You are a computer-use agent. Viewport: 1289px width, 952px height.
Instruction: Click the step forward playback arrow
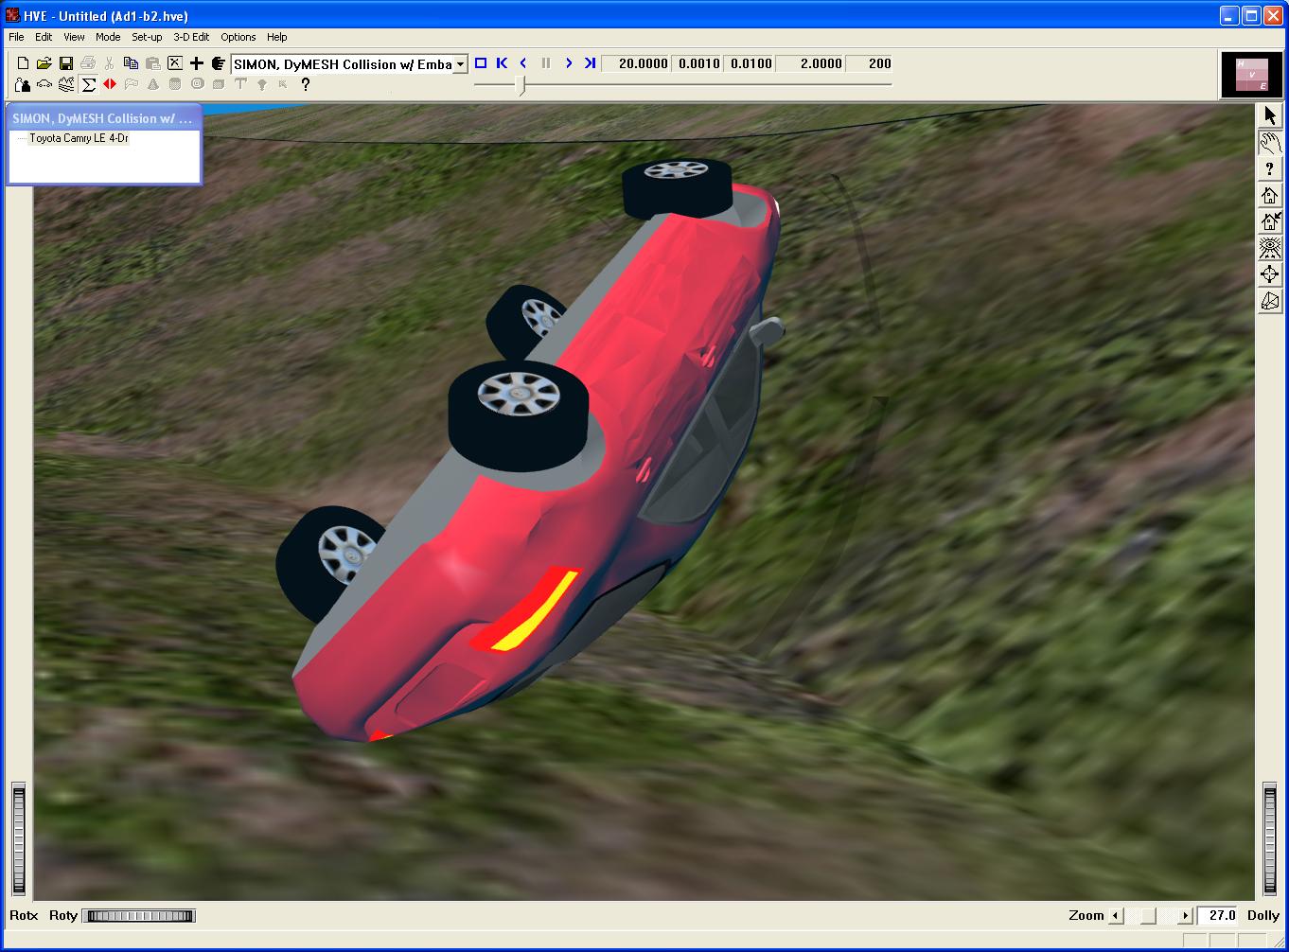coord(568,63)
